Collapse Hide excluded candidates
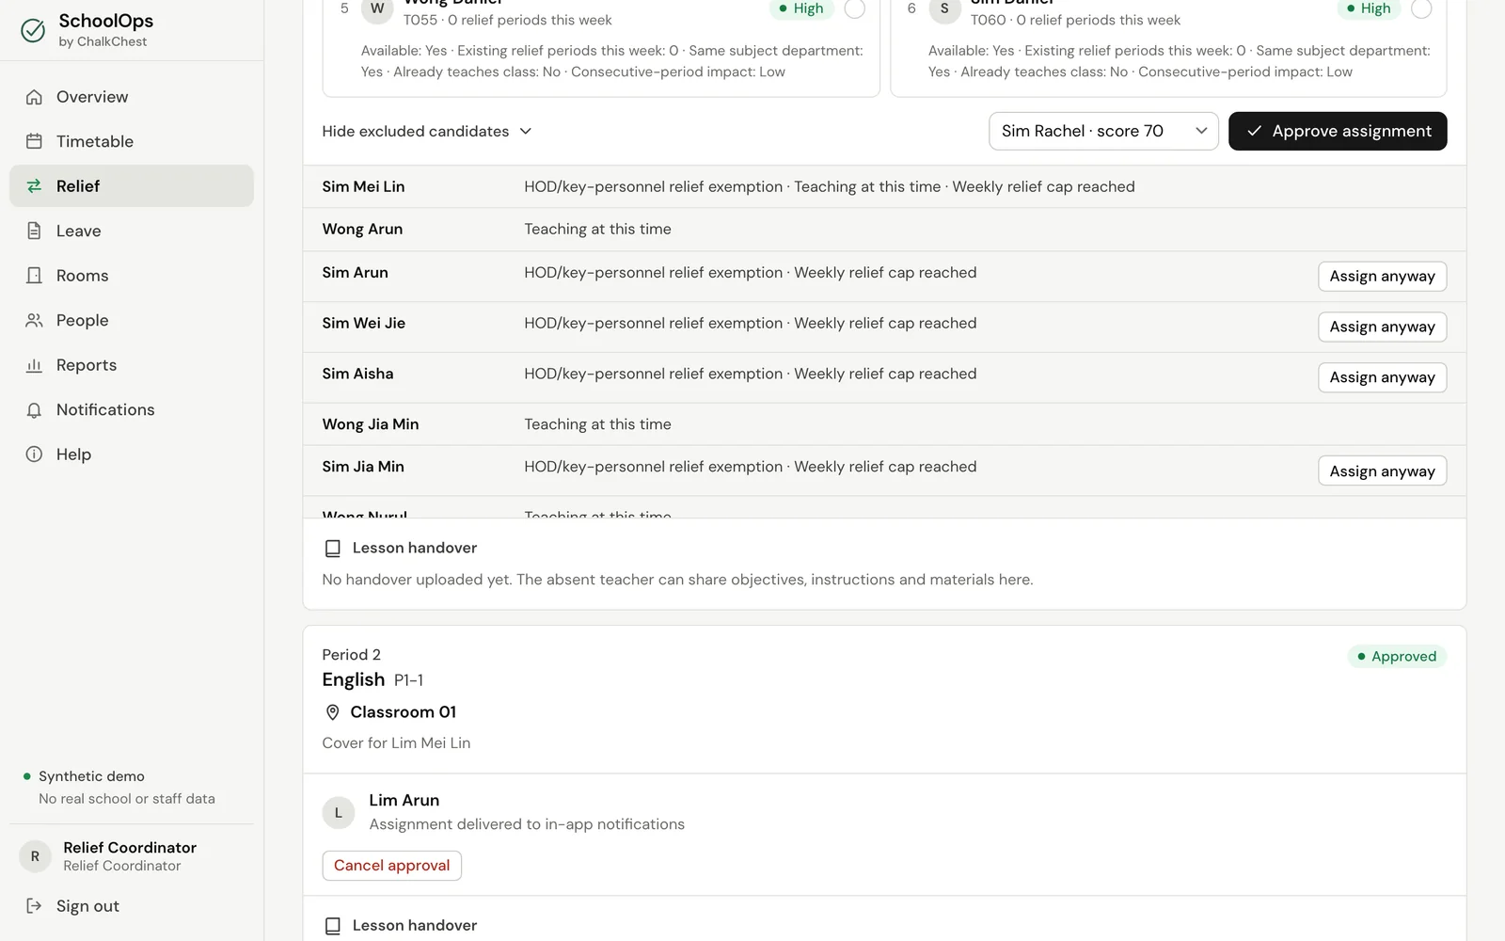 coord(427,131)
